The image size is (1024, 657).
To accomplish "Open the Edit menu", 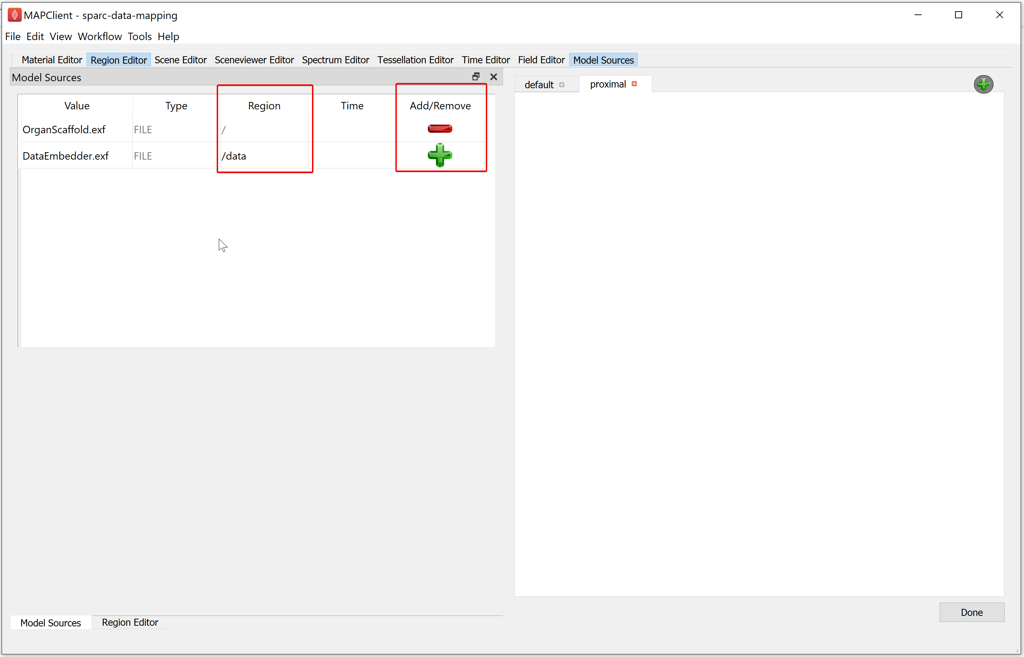I will tap(35, 36).
